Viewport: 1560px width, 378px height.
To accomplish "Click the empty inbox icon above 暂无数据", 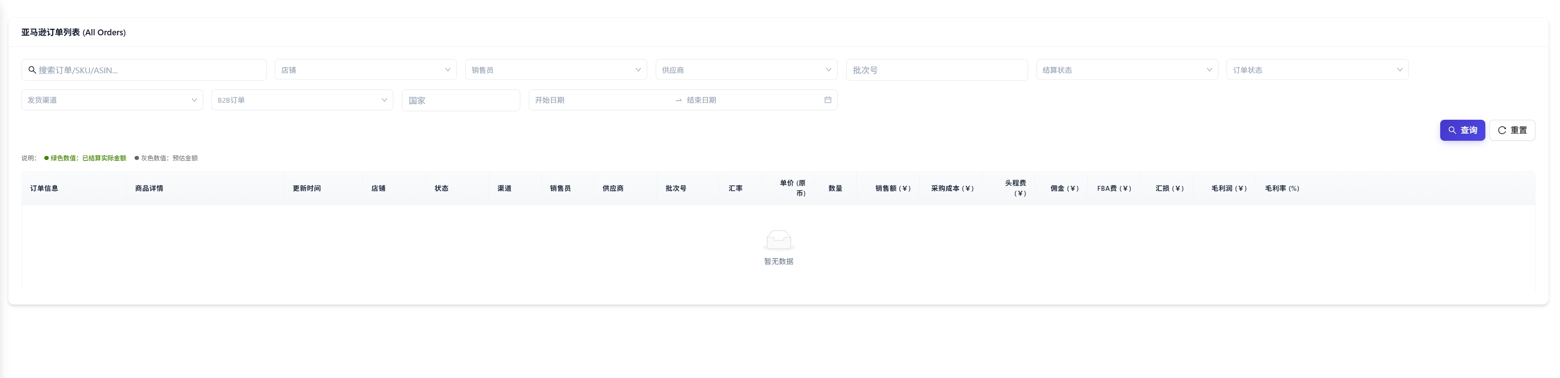I will [778, 240].
